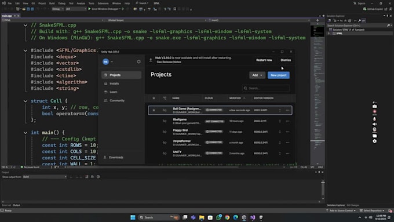This screenshot has height=222, width=394.
Task: Click the NOT CONNECTED badge on 8ballgame
Action: pos(214,121)
